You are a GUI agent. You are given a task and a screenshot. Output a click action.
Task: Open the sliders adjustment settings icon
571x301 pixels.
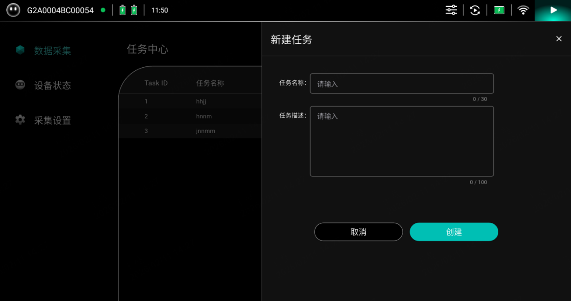(451, 10)
